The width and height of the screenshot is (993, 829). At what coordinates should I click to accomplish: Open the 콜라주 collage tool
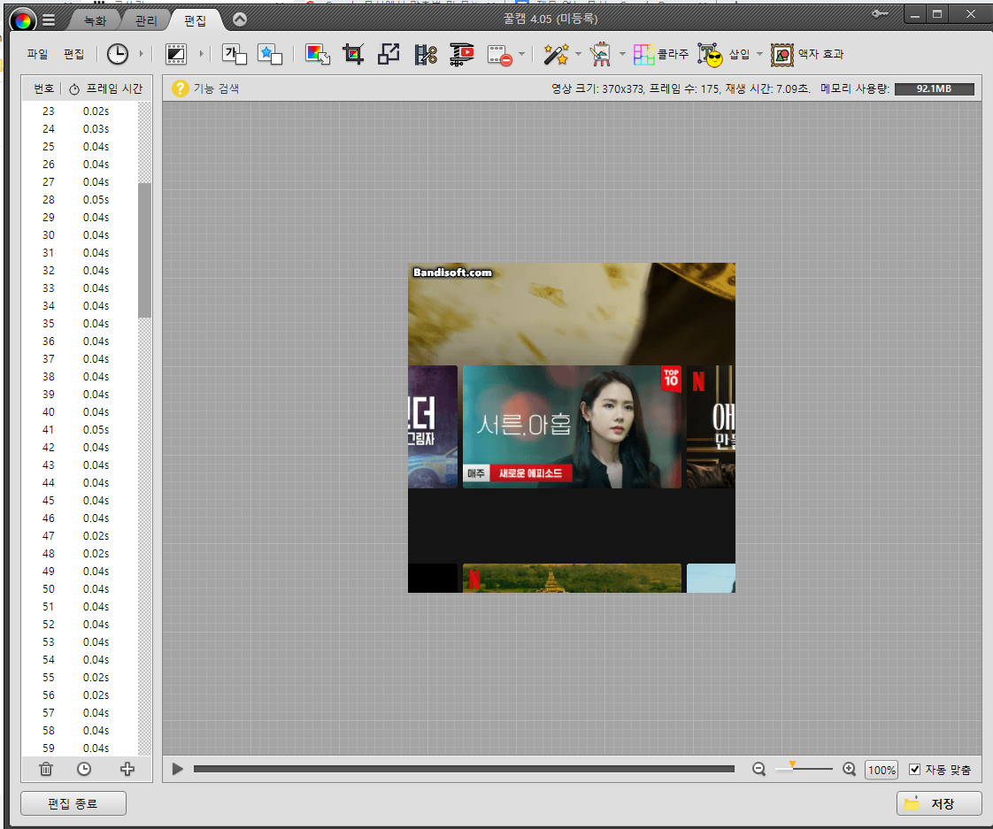pos(660,54)
